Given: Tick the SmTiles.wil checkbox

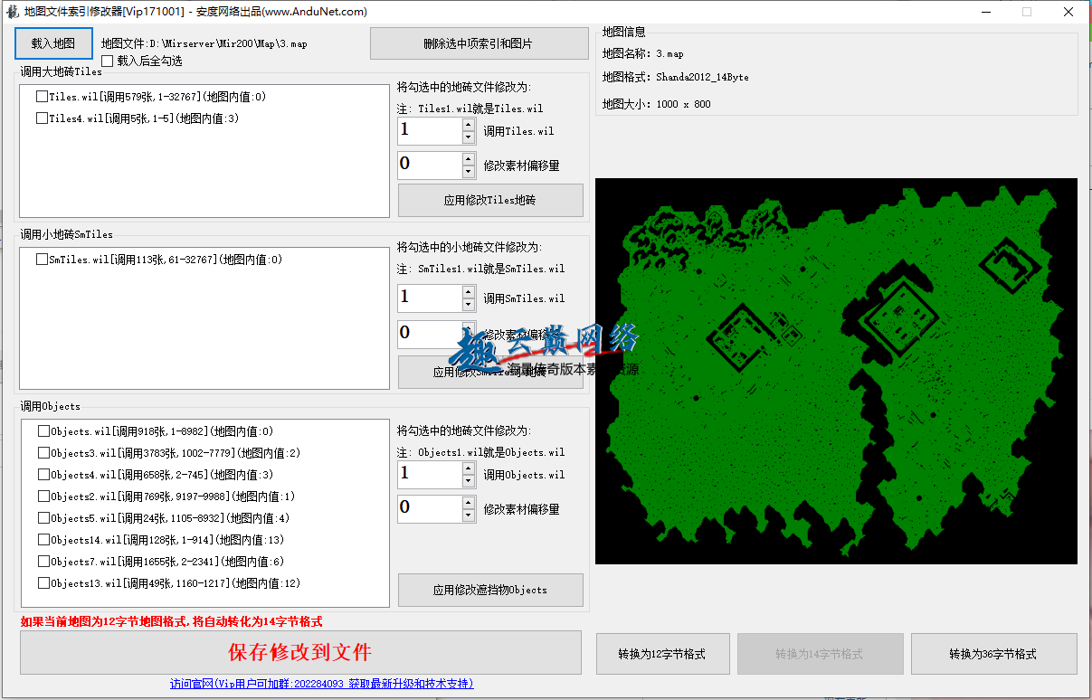Looking at the screenshot, I should tap(42, 260).
